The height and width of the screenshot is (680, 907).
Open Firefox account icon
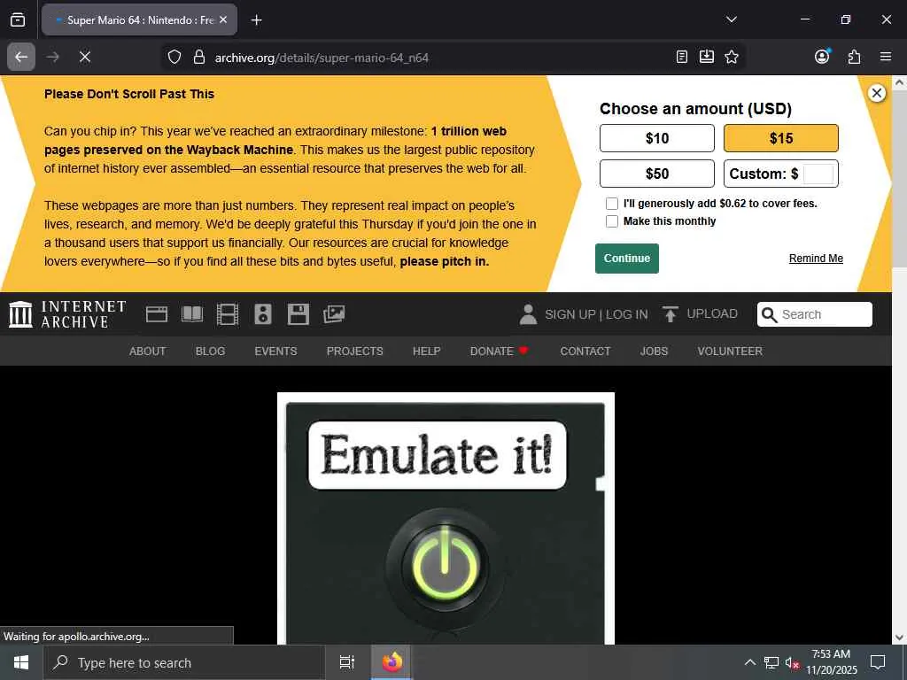[x=822, y=56]
